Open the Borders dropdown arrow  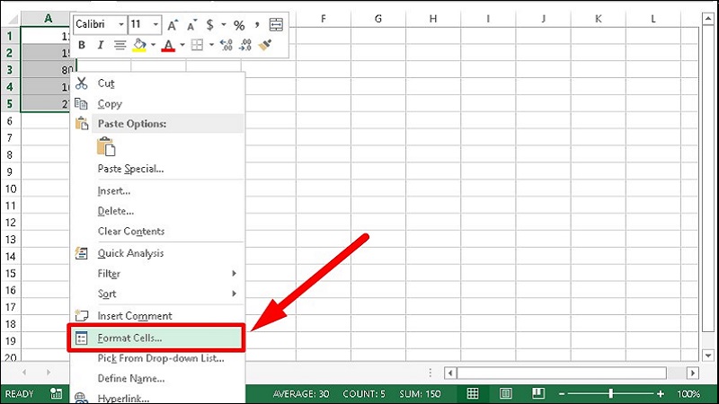(x=211, y=45)
